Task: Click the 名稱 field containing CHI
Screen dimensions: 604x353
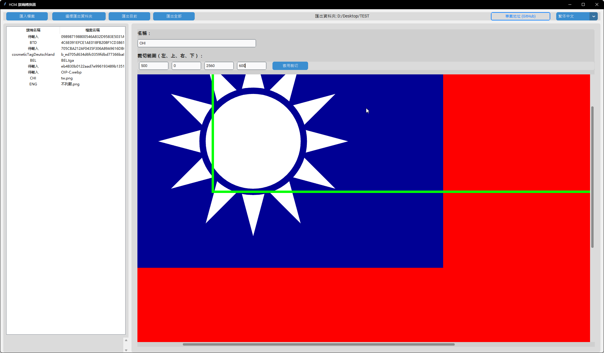Action: click(196, 43)
